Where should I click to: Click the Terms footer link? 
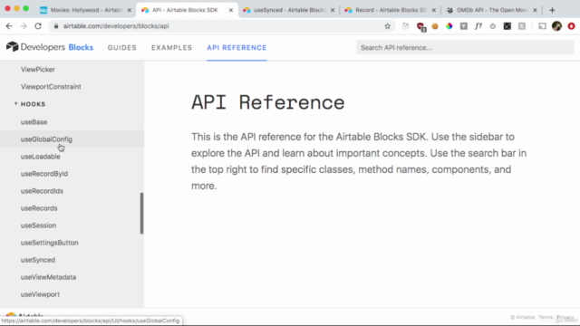coord(546,317)
